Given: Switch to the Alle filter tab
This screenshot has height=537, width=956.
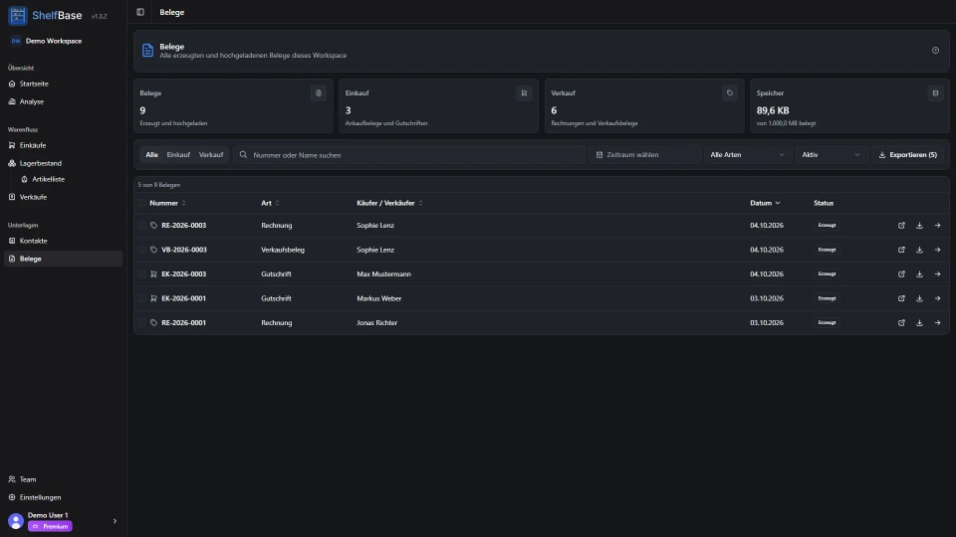Looking at the screenshot, I should [151, 155].
